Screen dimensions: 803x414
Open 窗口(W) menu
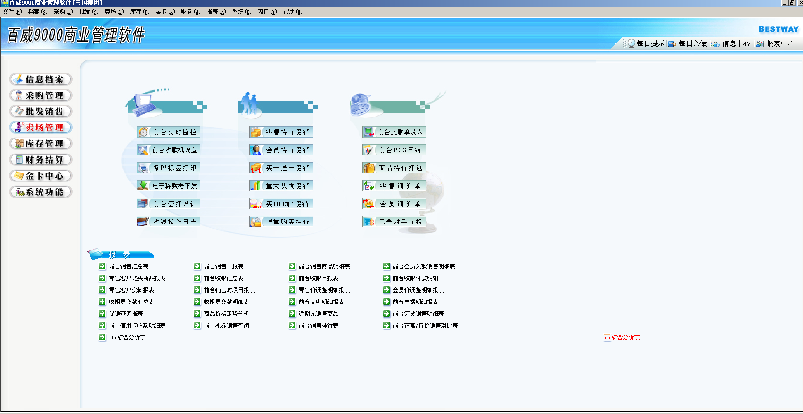[267, 12]
